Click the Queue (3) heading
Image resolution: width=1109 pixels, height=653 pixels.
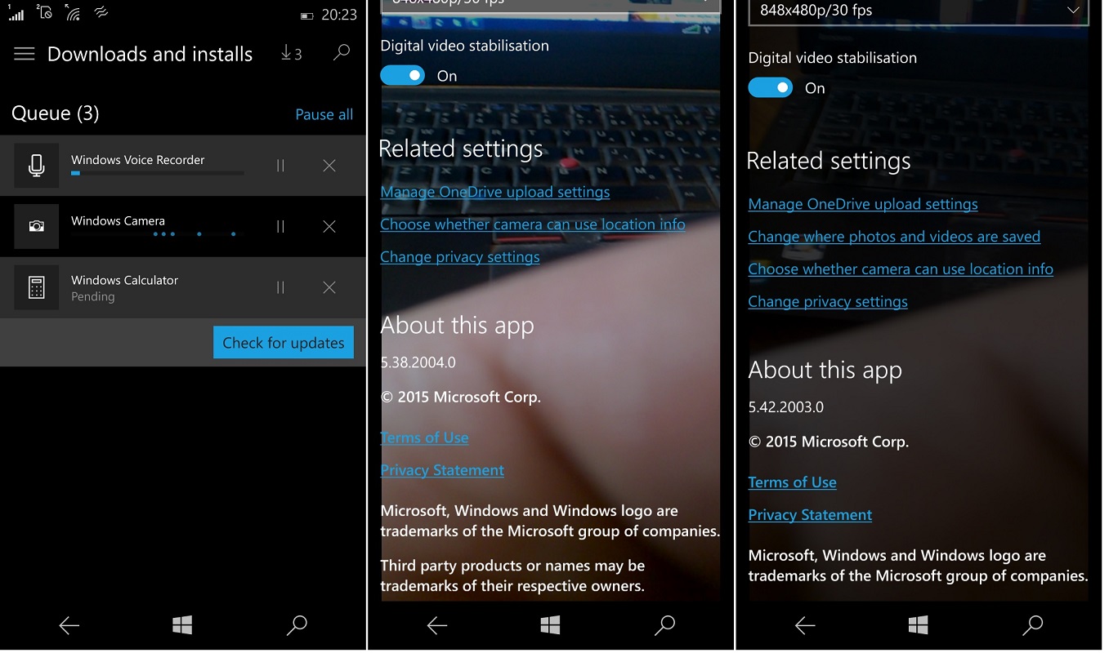pos(56,113)
